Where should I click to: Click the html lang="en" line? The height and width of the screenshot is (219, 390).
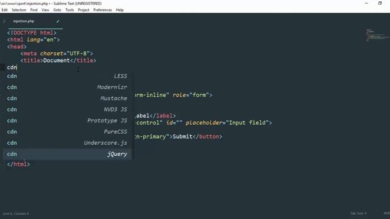[34, 40]
